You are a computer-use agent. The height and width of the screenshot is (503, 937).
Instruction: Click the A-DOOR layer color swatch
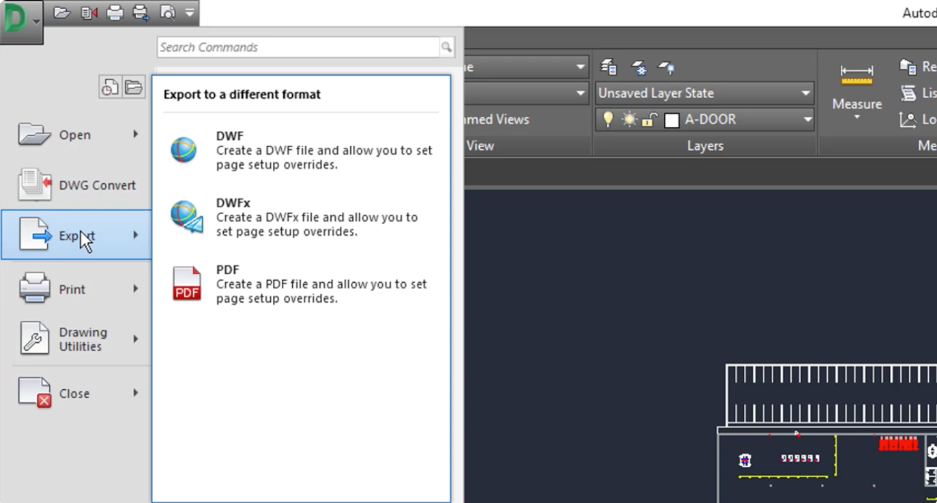click(x=672, y=119)
